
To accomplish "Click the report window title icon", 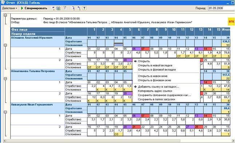I will tap(3, 3).
